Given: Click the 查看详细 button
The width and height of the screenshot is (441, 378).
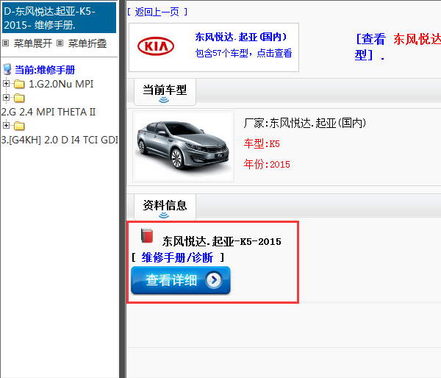Looking at the screenshot, I should (x=181, y=280).
